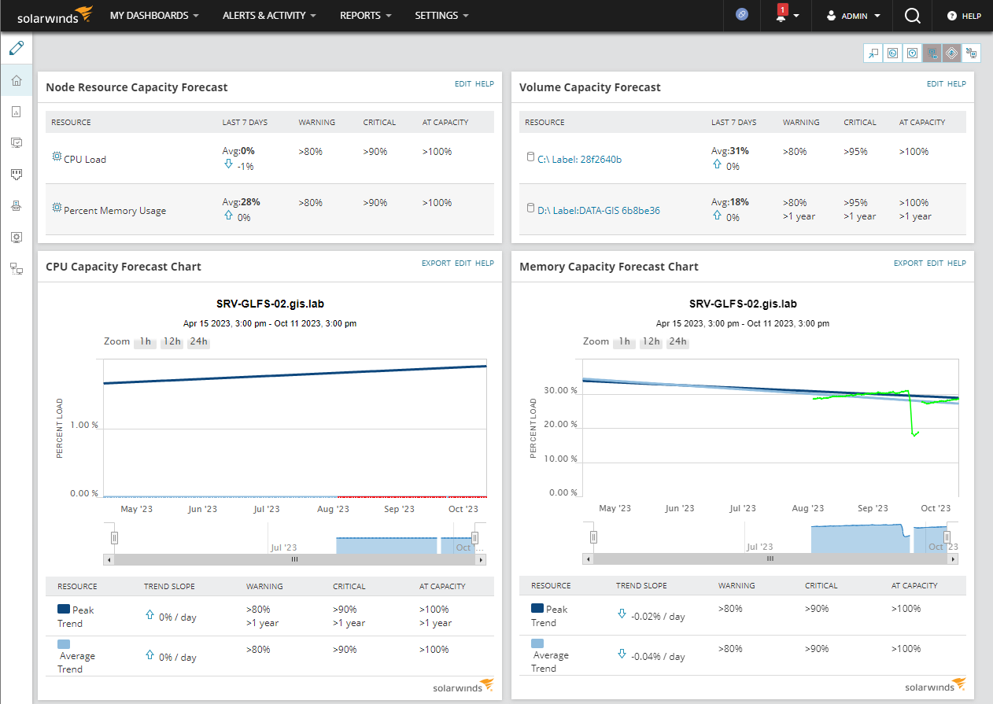Open the bar chart sidebar icon
Image resolution: width=993 pixels, height=704 pixels.
coord(17,112)
